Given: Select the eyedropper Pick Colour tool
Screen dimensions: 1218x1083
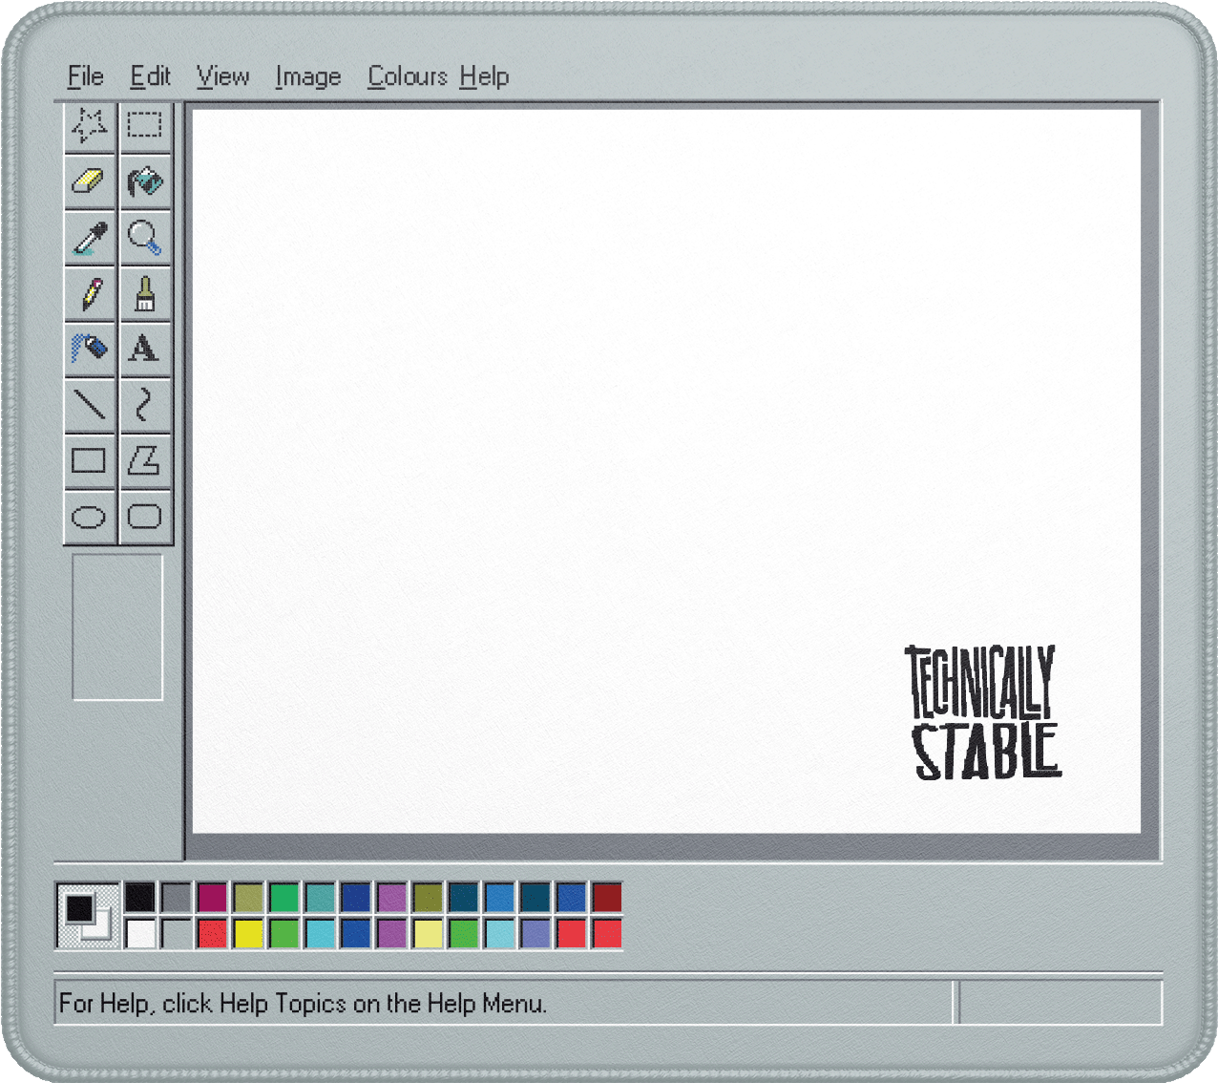Looking at the screenshot, I should [90, 238].
